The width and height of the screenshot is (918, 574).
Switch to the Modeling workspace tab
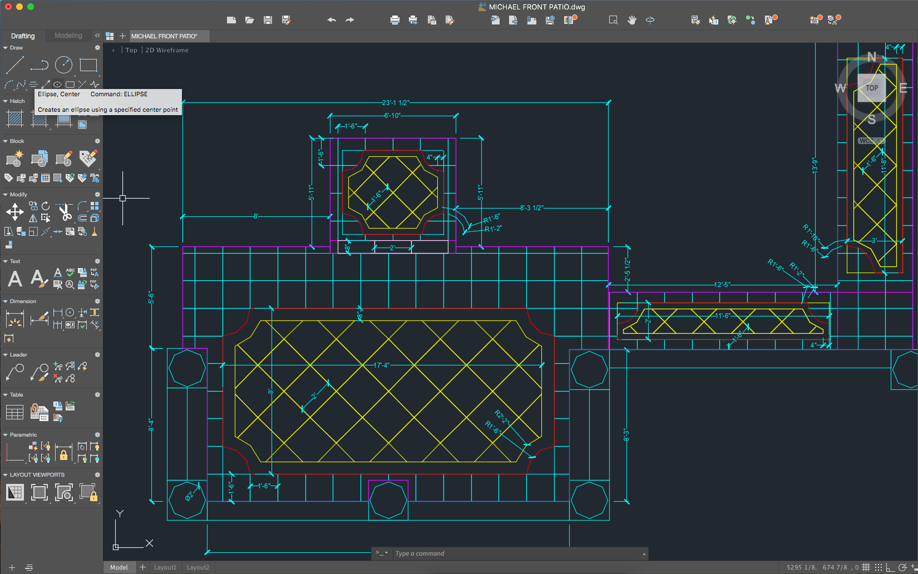68,36
